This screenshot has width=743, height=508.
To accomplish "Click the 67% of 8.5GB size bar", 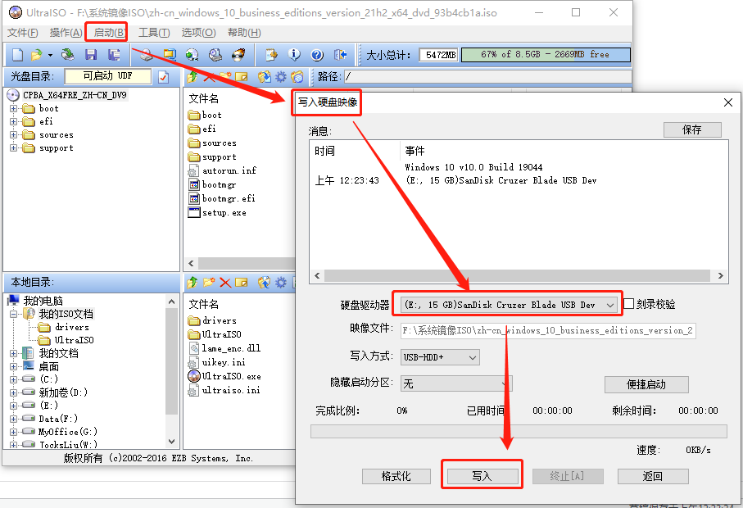I will pyautogui.click(x=546, y=55).
